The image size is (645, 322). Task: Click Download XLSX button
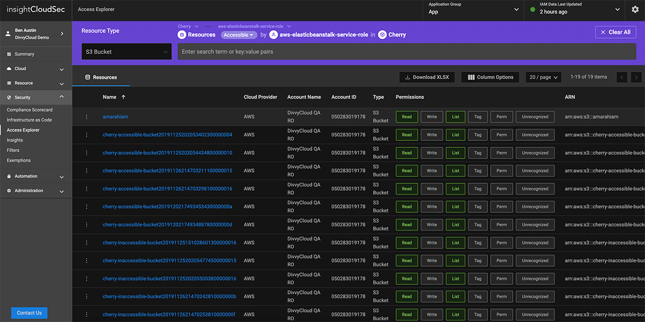coord(427,77)
